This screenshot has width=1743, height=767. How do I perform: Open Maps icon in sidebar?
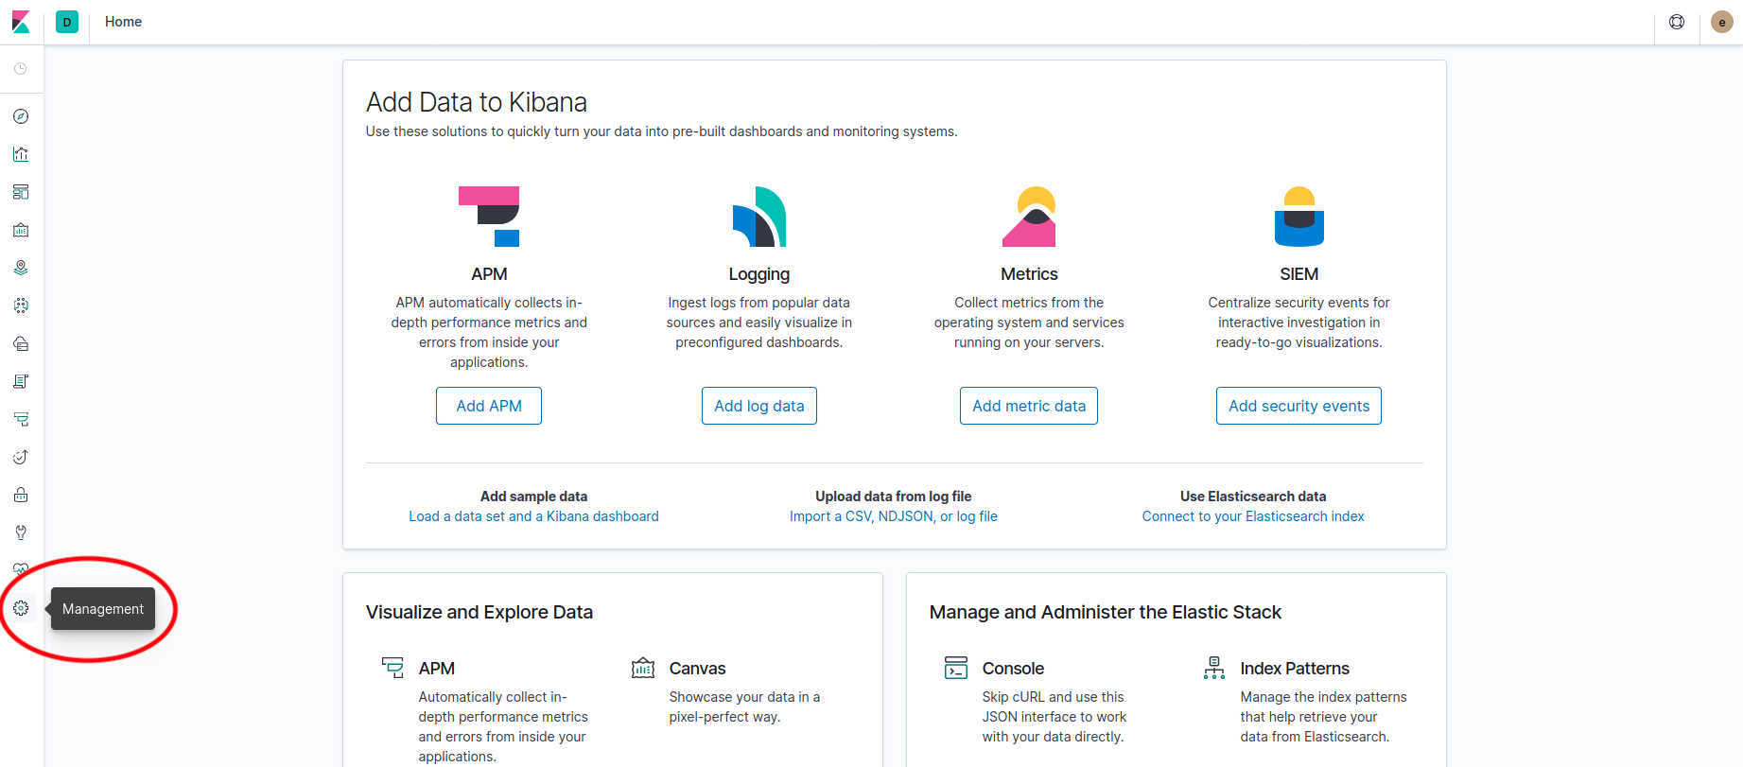[x=21, y=268]
